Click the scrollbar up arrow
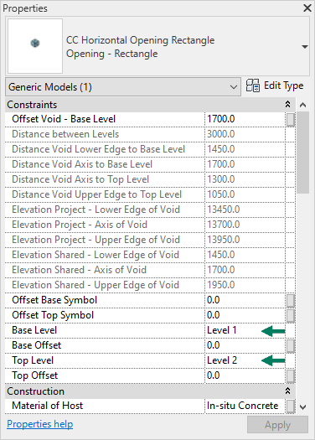This screenshot has width=315, height=440. tap(302, 106)
